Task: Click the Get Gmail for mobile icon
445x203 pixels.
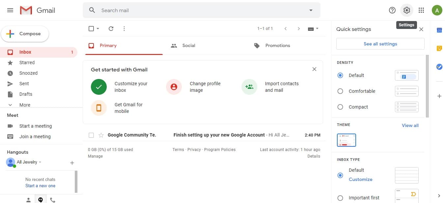Action: click(99, 108)
